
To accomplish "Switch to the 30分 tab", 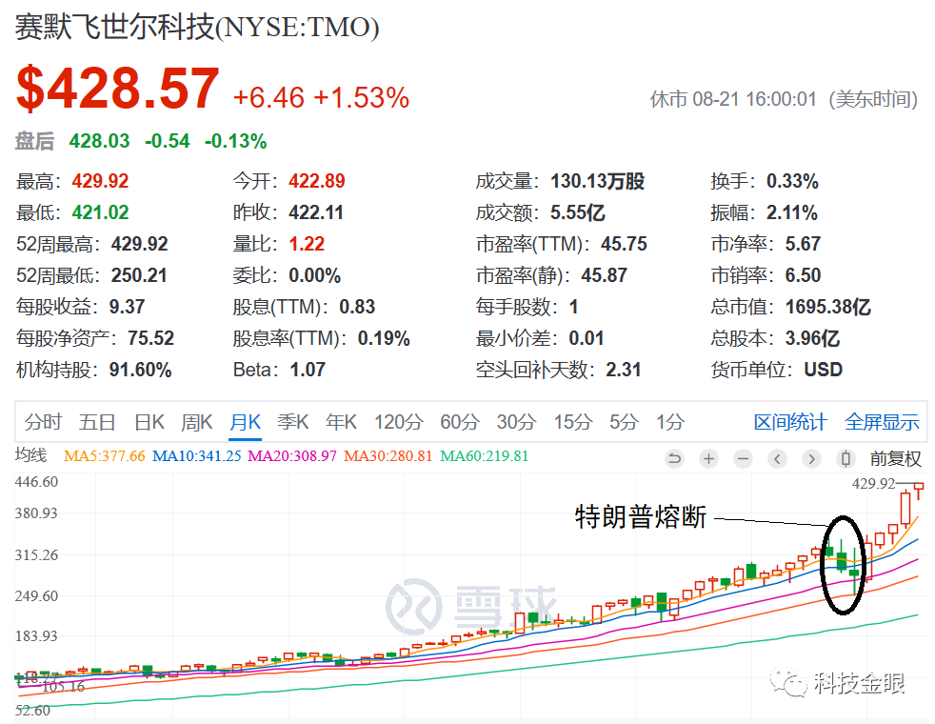I will coord(516,422).
